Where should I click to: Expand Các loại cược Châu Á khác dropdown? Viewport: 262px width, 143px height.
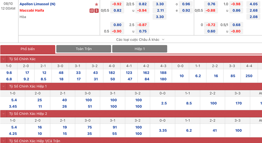(x=140, y=40)
